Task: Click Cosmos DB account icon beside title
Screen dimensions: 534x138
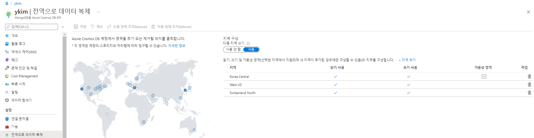Action: [9, 14]
